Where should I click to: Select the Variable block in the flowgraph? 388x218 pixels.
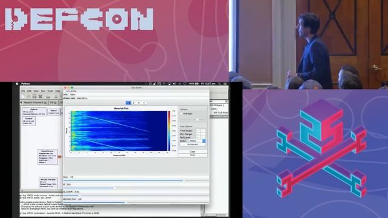(28, 121)
